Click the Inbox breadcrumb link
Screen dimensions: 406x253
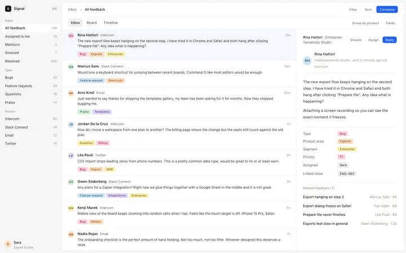pos(72,10)
